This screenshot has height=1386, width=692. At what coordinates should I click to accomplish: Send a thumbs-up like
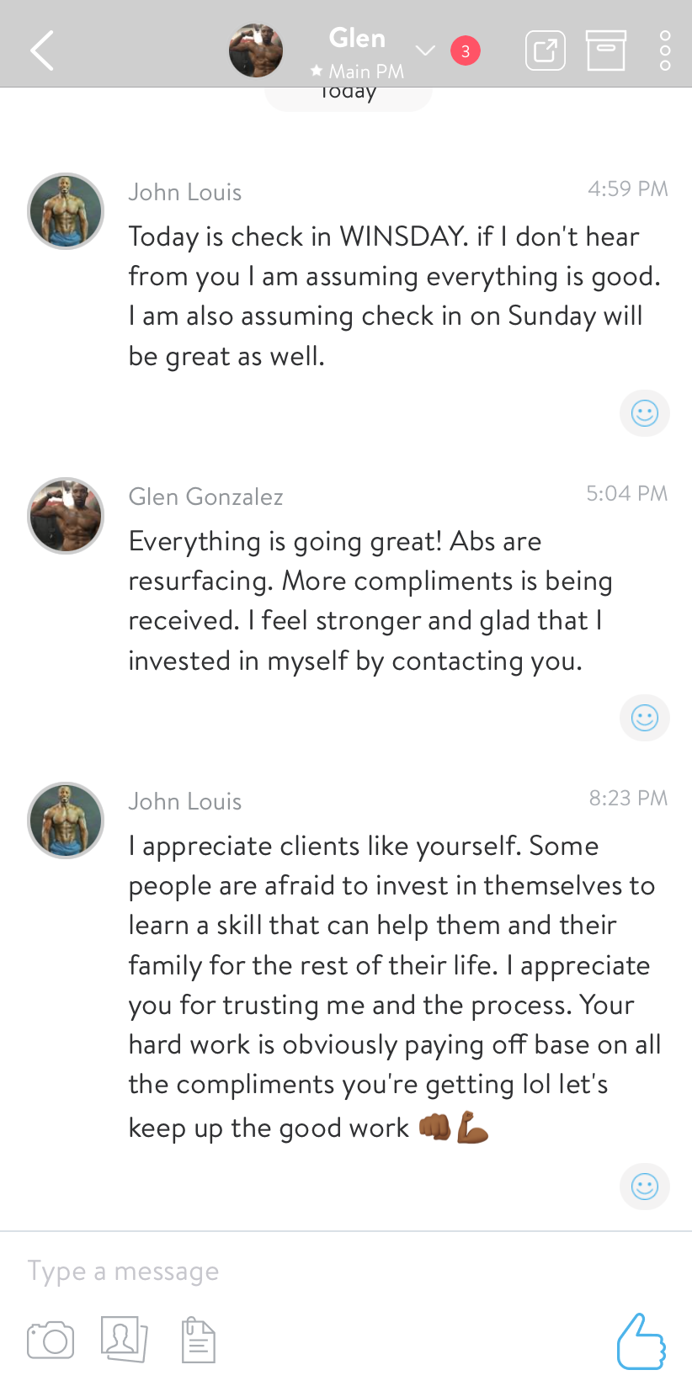(641, 1341)
